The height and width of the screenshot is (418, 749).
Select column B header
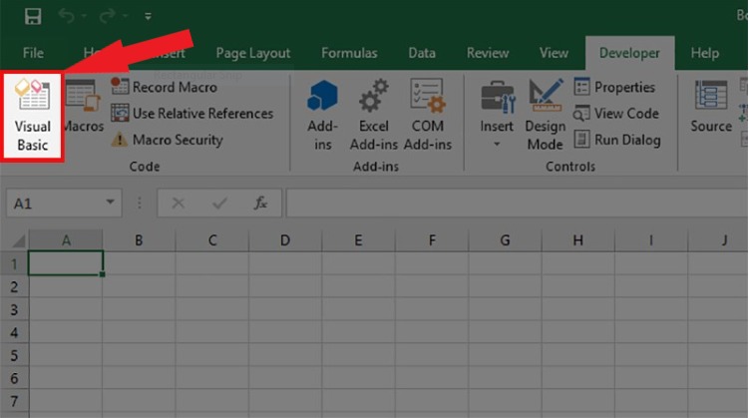point(139,239)
